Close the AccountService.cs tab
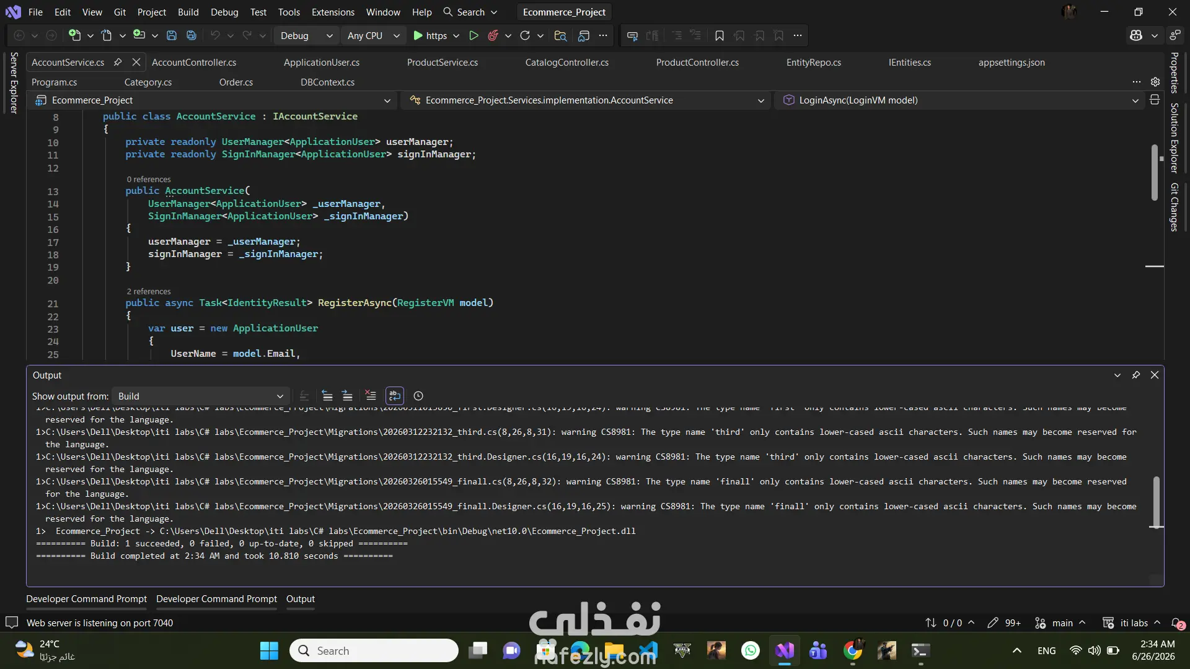This screenshot has width=1190, height=669. point(136,62)
